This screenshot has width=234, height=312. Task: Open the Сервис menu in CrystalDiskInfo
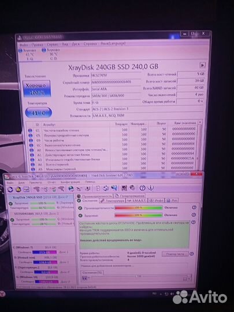click(53, 44)
